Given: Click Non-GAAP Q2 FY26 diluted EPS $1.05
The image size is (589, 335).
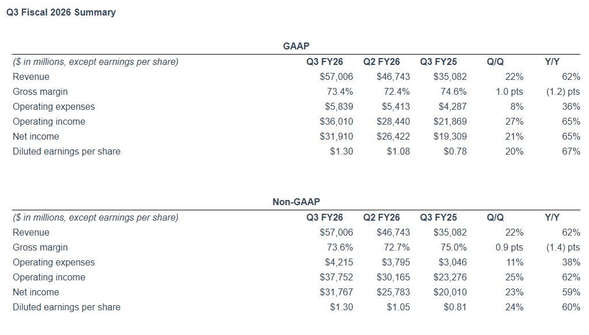Looking at the screenshot, I should (x=398, y=307).
